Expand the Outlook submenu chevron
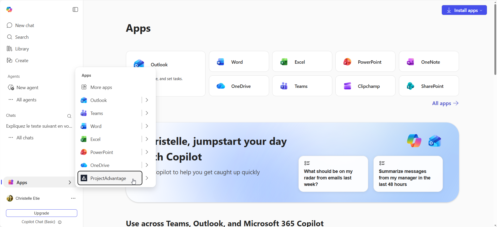 point(147,100)
